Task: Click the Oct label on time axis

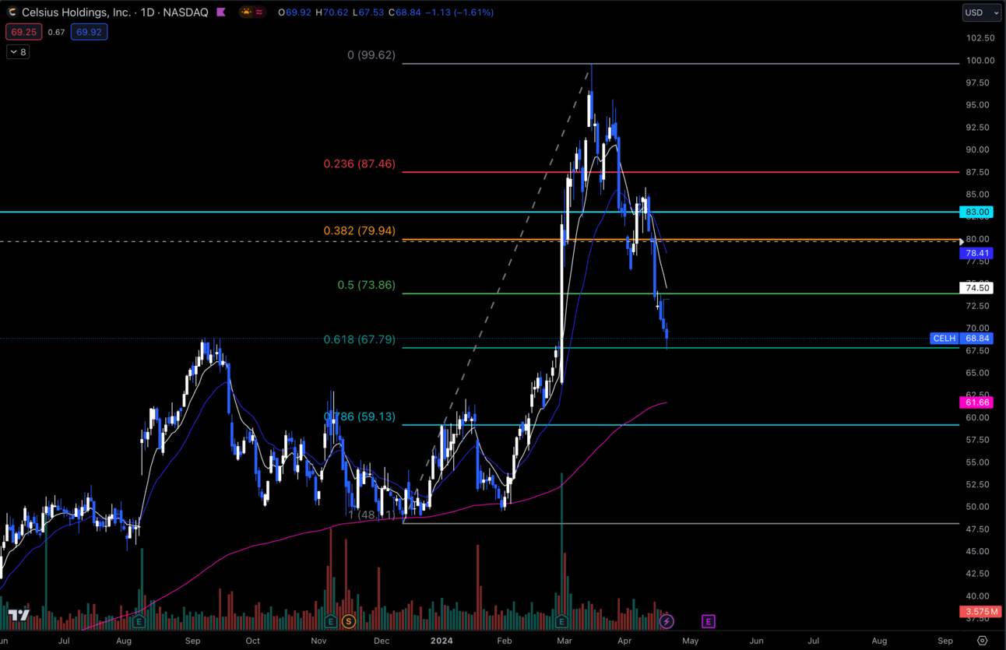Action: pyautogui.click(x=252, y=641)
